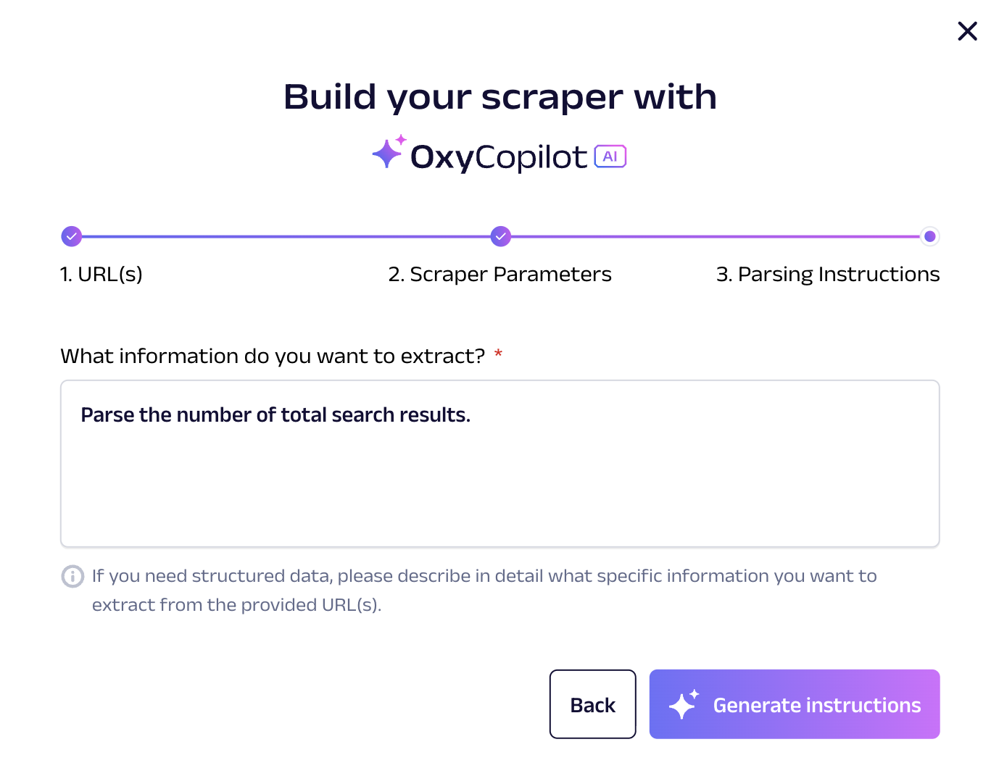Go to the "1. URL(s)" step label
Screen dimensions: 999x784
101,275
